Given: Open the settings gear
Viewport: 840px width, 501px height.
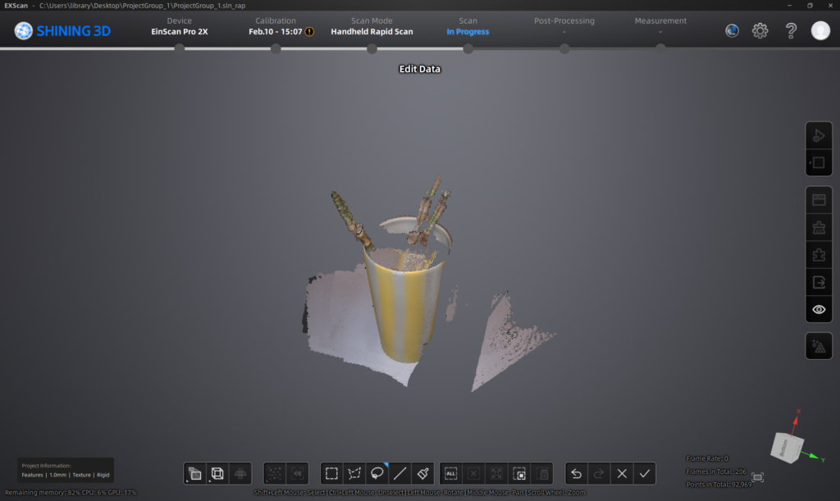Looking at the screenshot, I should (x=760, y=31).
